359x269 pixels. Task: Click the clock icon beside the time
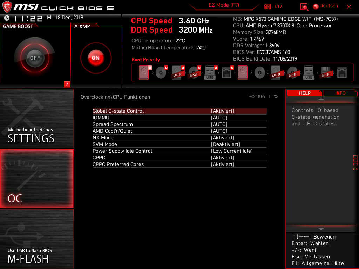(7, 18)
